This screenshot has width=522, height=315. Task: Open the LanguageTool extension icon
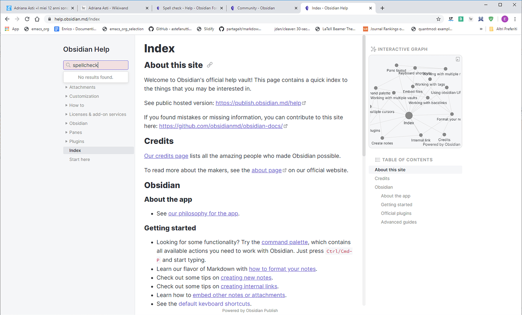coord(451,19)
